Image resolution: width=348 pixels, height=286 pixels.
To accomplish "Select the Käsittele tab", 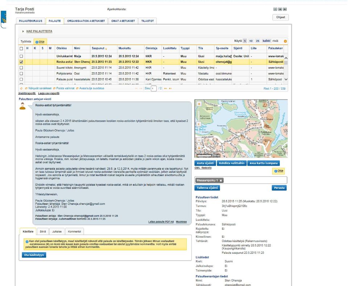I will [28, 231].
